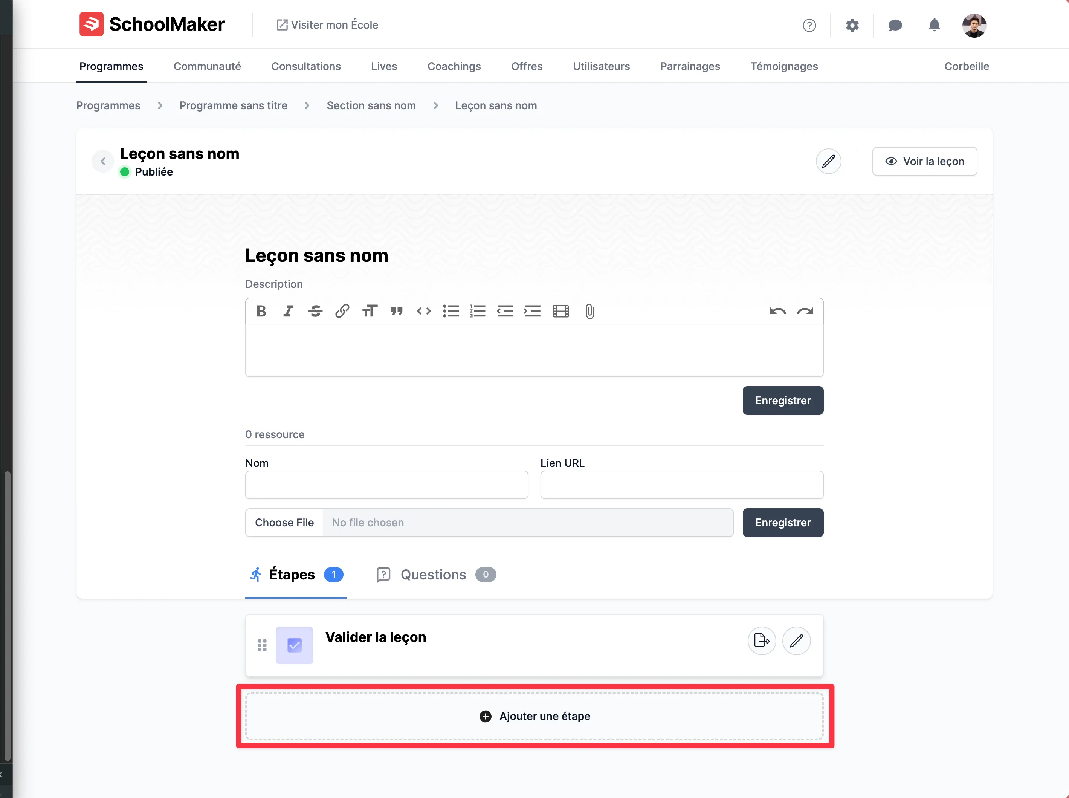Insert a link via chain icon
The height and width of the screenshot is (798, 1069).
pyautogui.click(x=342, y=311)
